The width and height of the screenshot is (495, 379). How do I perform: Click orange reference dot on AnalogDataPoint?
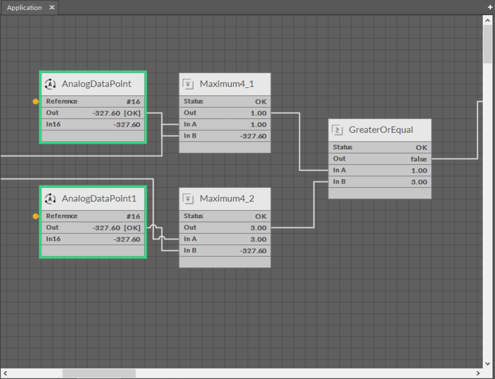[36, 101]
